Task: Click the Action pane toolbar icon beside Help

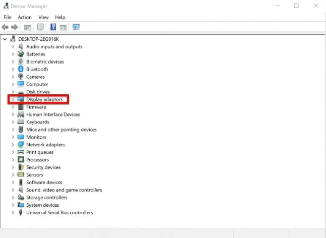Action: 63,27
